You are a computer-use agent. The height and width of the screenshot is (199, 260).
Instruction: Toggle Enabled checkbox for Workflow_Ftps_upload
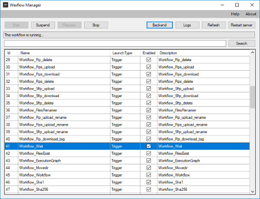point(149,67)
